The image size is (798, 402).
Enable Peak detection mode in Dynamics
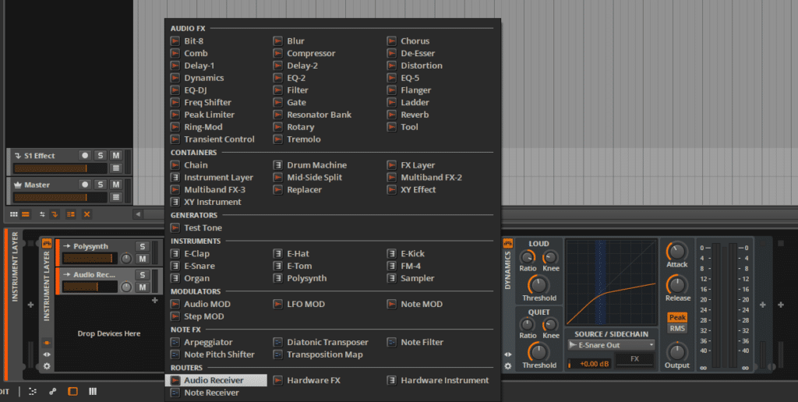(x=677, y=317)
